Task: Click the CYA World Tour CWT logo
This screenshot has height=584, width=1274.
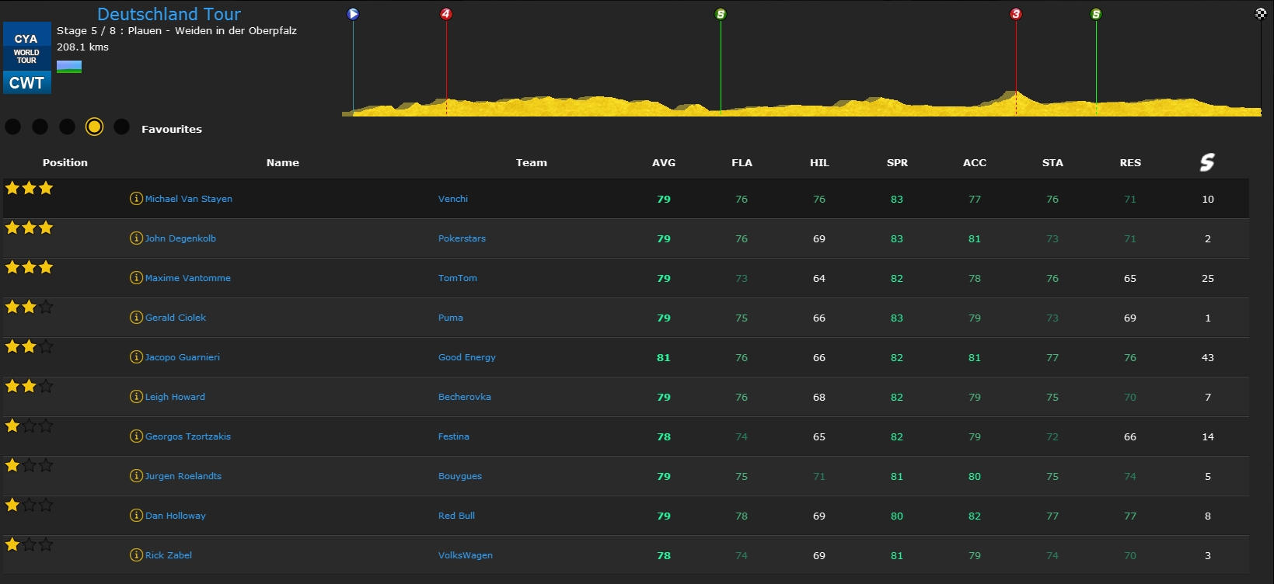Action: coord(27,58)
